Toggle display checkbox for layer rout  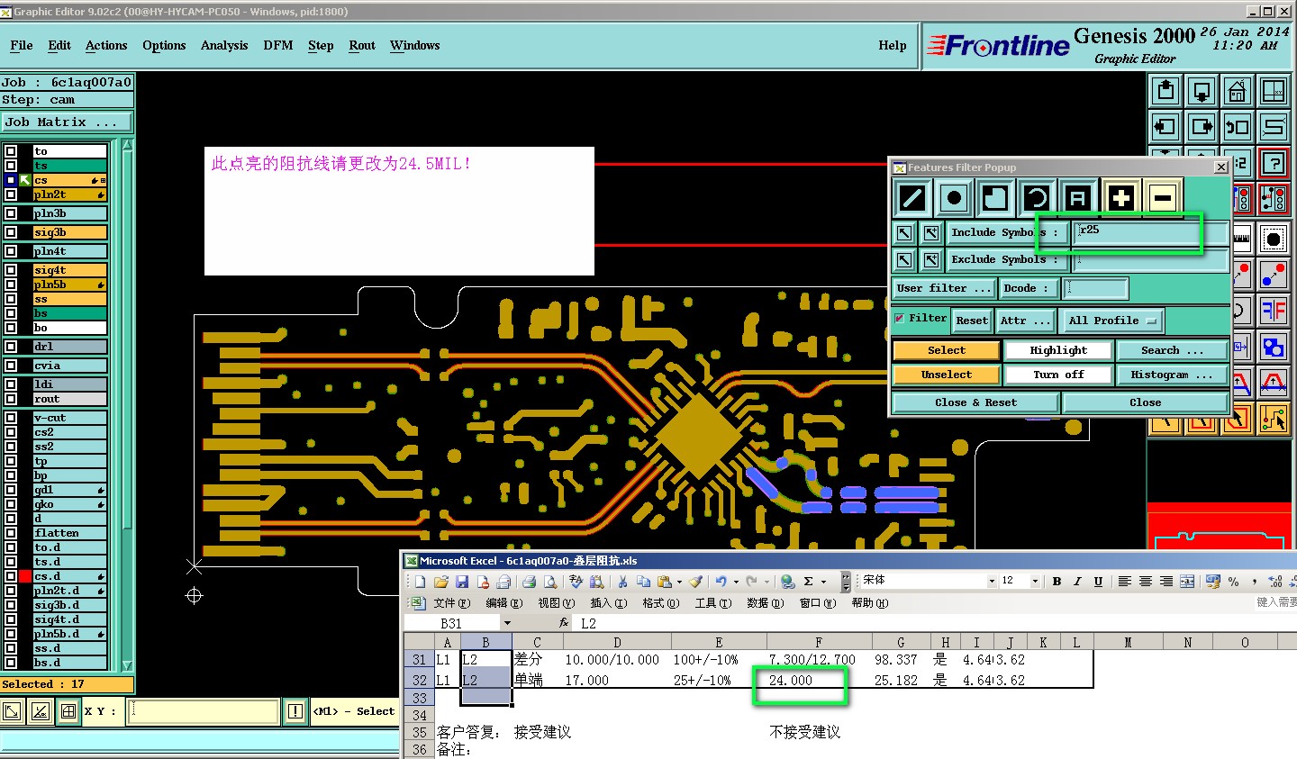point(11,399)
